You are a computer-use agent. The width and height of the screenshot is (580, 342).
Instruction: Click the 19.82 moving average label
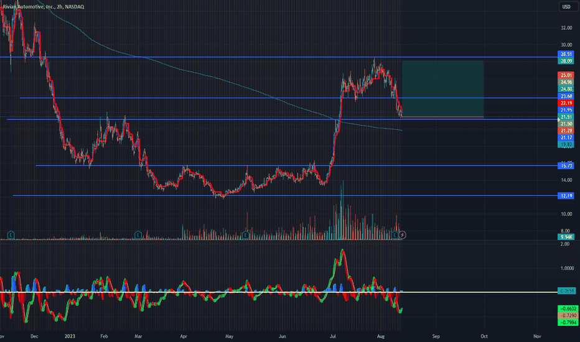(x=566, y=144)
